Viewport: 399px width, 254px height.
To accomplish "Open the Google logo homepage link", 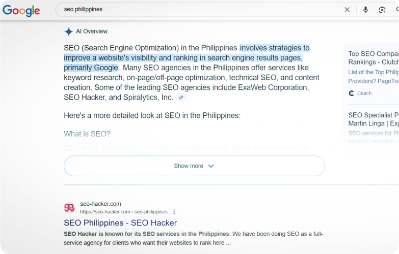I will tap(21, 10).
